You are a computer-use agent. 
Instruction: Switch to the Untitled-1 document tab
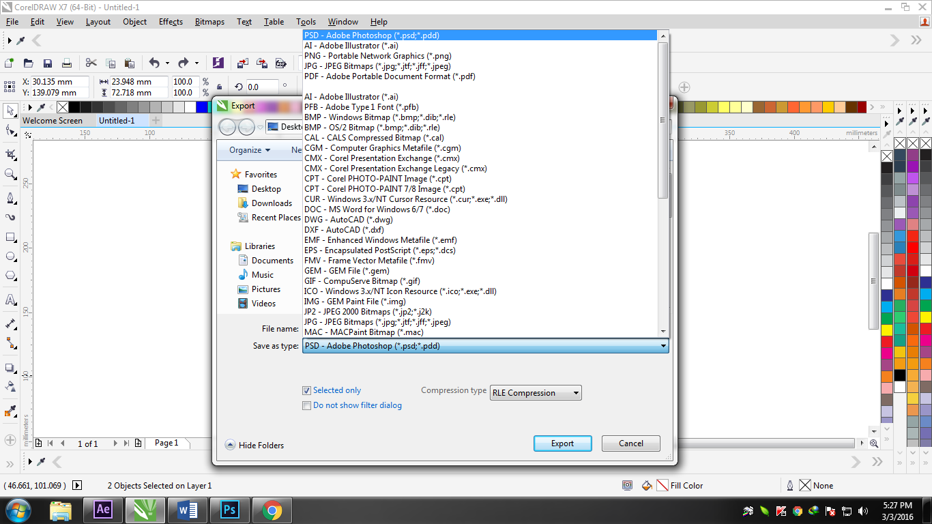pyautogui.click(x=117, y=121)
